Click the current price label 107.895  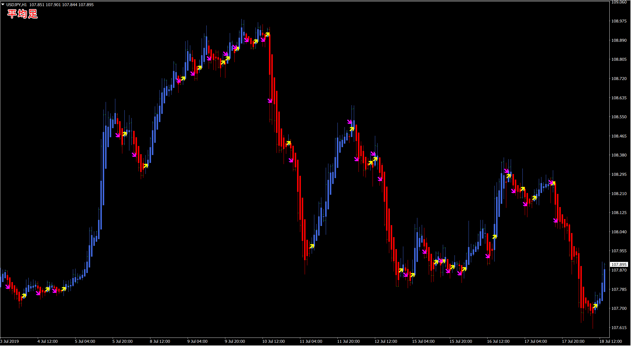click(x=619, y=265)
